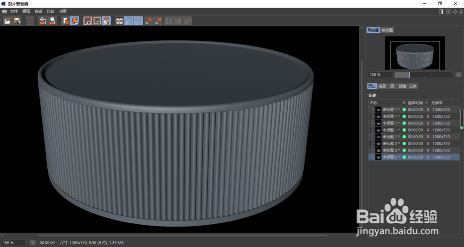Select the highlighted 未标题 2 * history row
Image resolution: width=464 pixels, height=247 pixels.
coord(414,157)
